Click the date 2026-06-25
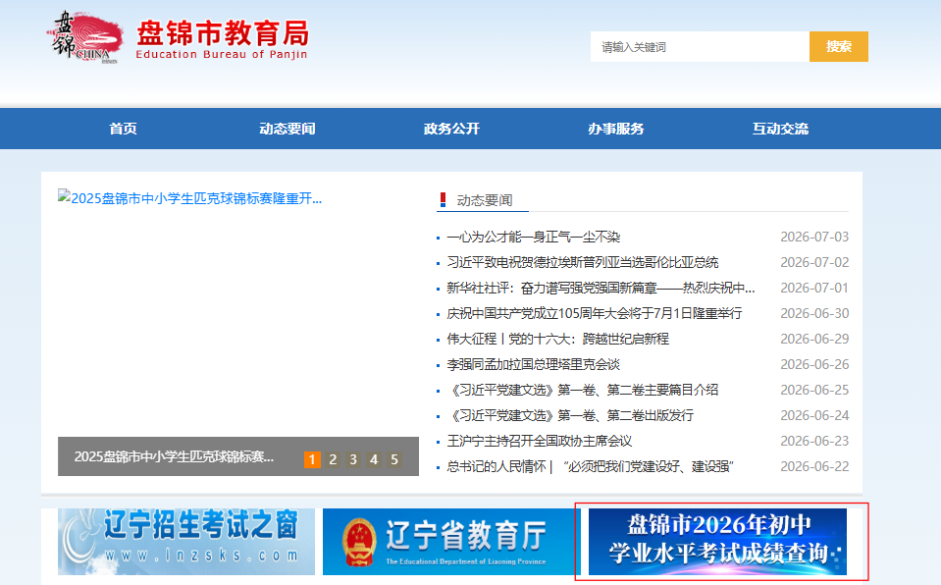This screenshot has height=585, width=941. tap(814, 391)
